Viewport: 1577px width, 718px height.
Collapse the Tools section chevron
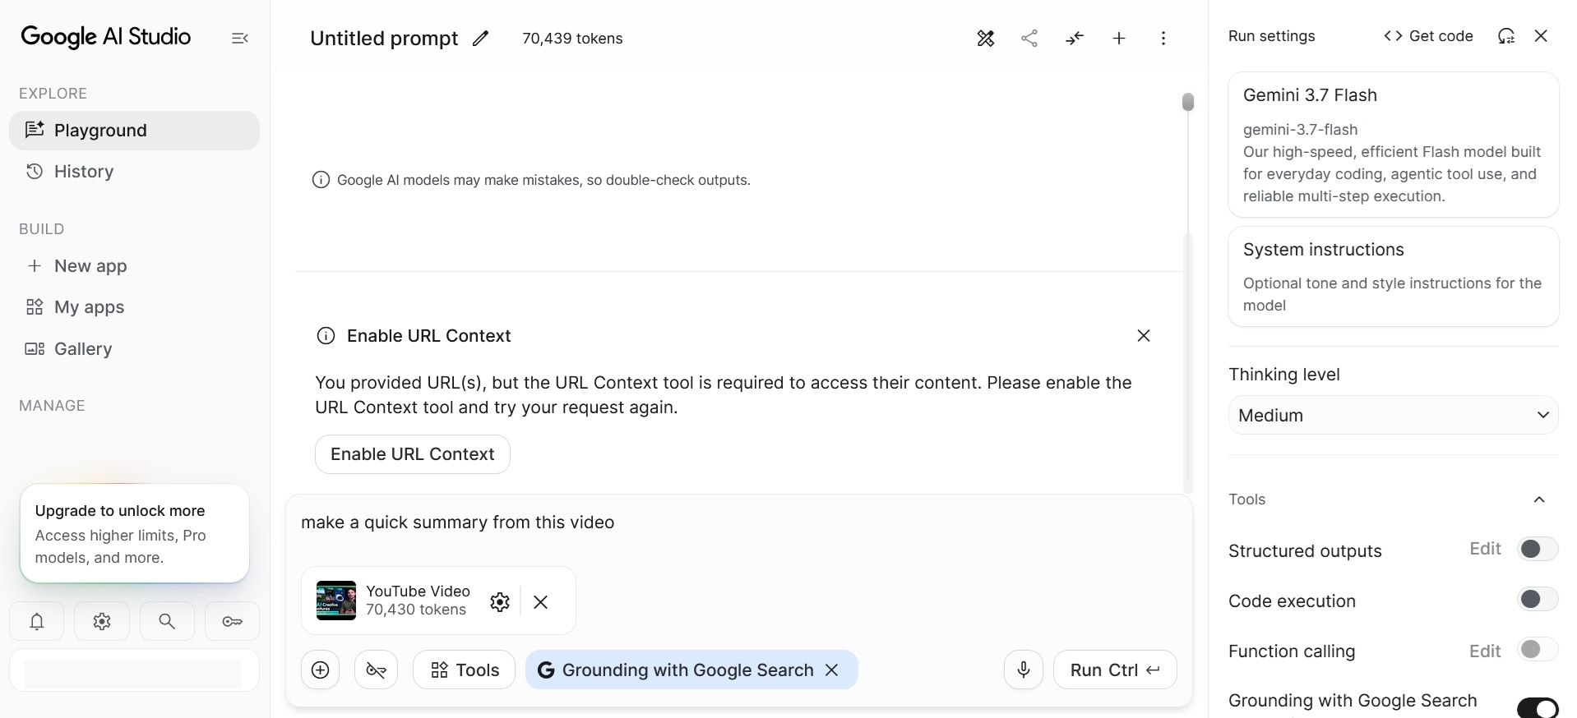pos(1540,499)
